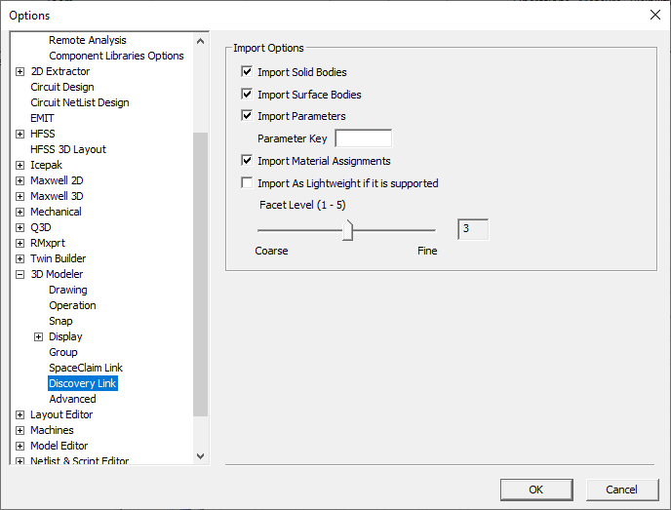
Task: Expand the 2D Extractor node
Action: 20,71
